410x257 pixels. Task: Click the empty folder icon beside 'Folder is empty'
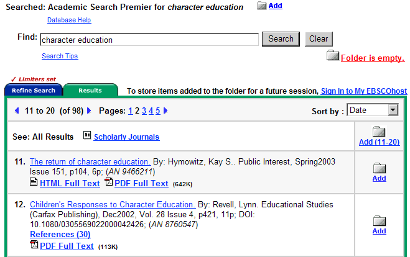click(333, 56)
